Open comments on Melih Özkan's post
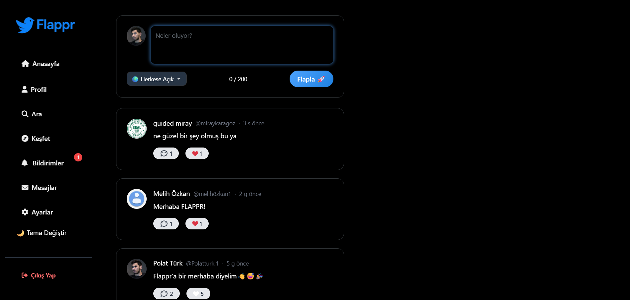 coord(166,224)
